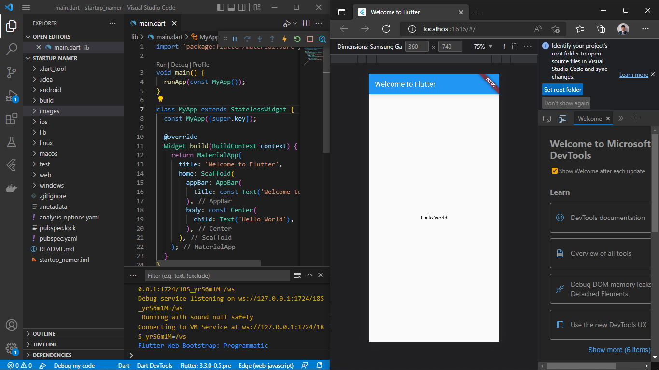Click Step Into in the debug toolbar
This screenshot has width=659, height=370.
[x=260, y=39]
